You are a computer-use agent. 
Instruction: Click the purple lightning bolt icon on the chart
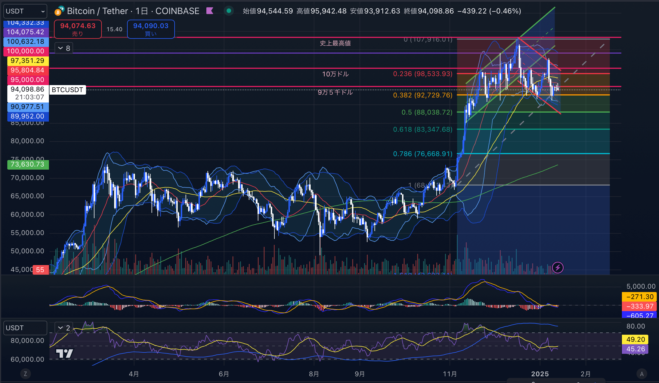(x=558, y=268)
